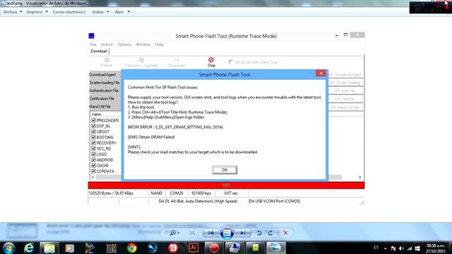Click the actual size icon in viewer
452x254 pixels.
coord(192,233)
